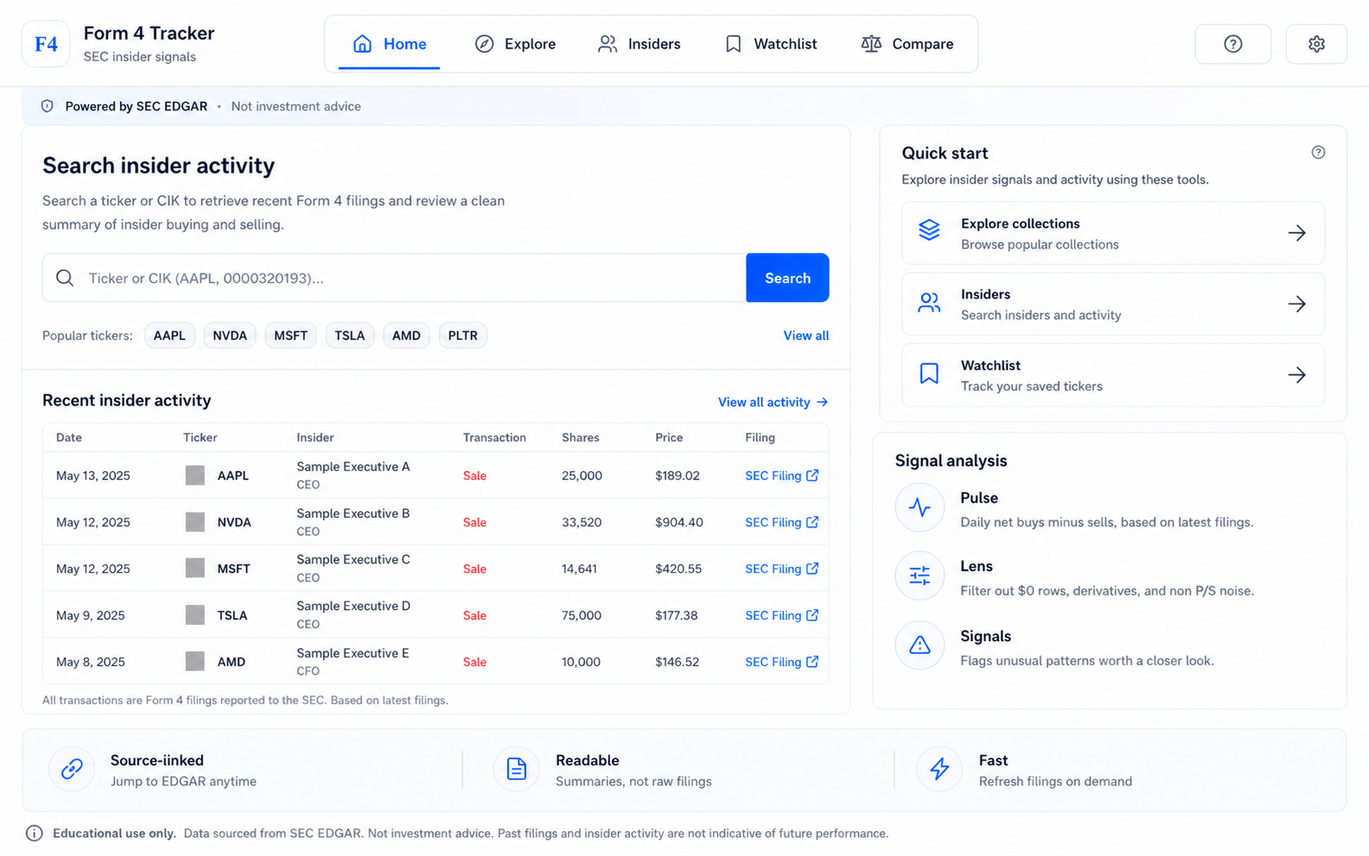Click the info icon near Educational use only

[34, 834]
